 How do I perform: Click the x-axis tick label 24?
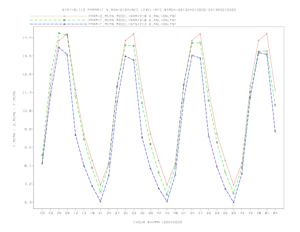(109, 213)
